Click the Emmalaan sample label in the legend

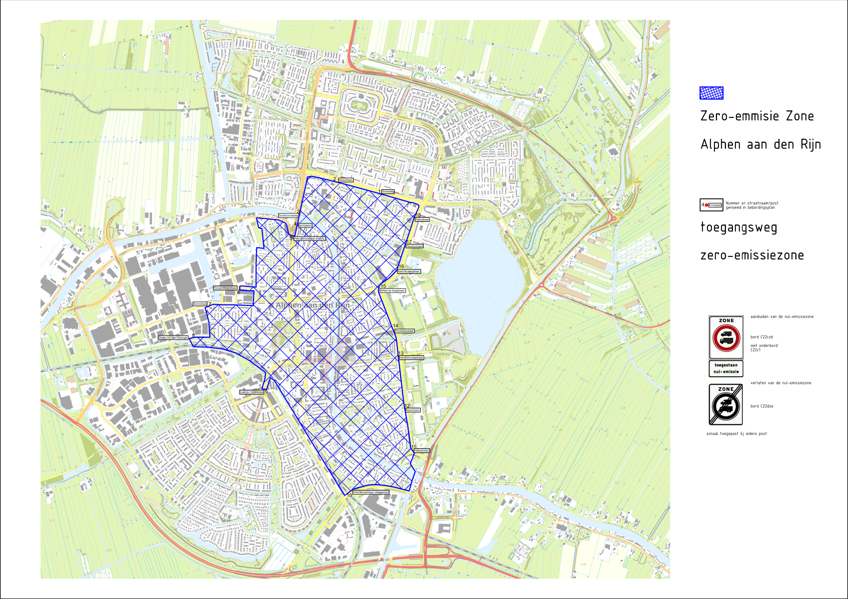coord(715,205)
